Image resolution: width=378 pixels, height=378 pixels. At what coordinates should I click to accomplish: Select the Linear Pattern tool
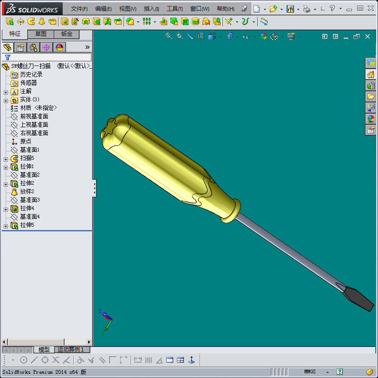(147, 22)
